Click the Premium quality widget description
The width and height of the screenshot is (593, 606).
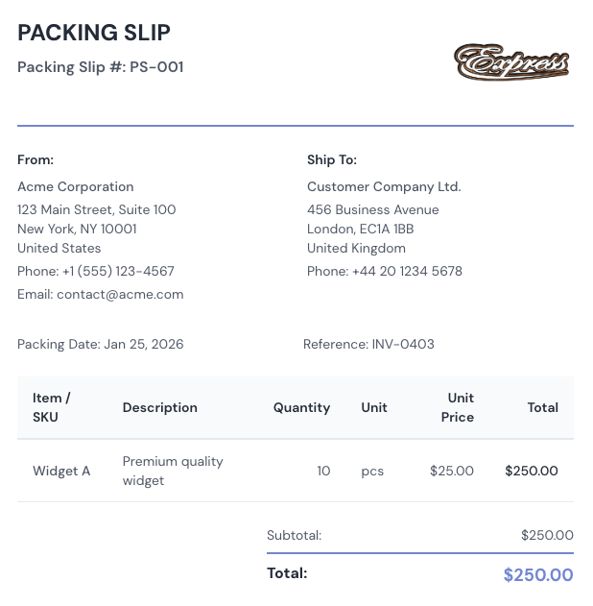pyautogui.click(x=173, y=471)
